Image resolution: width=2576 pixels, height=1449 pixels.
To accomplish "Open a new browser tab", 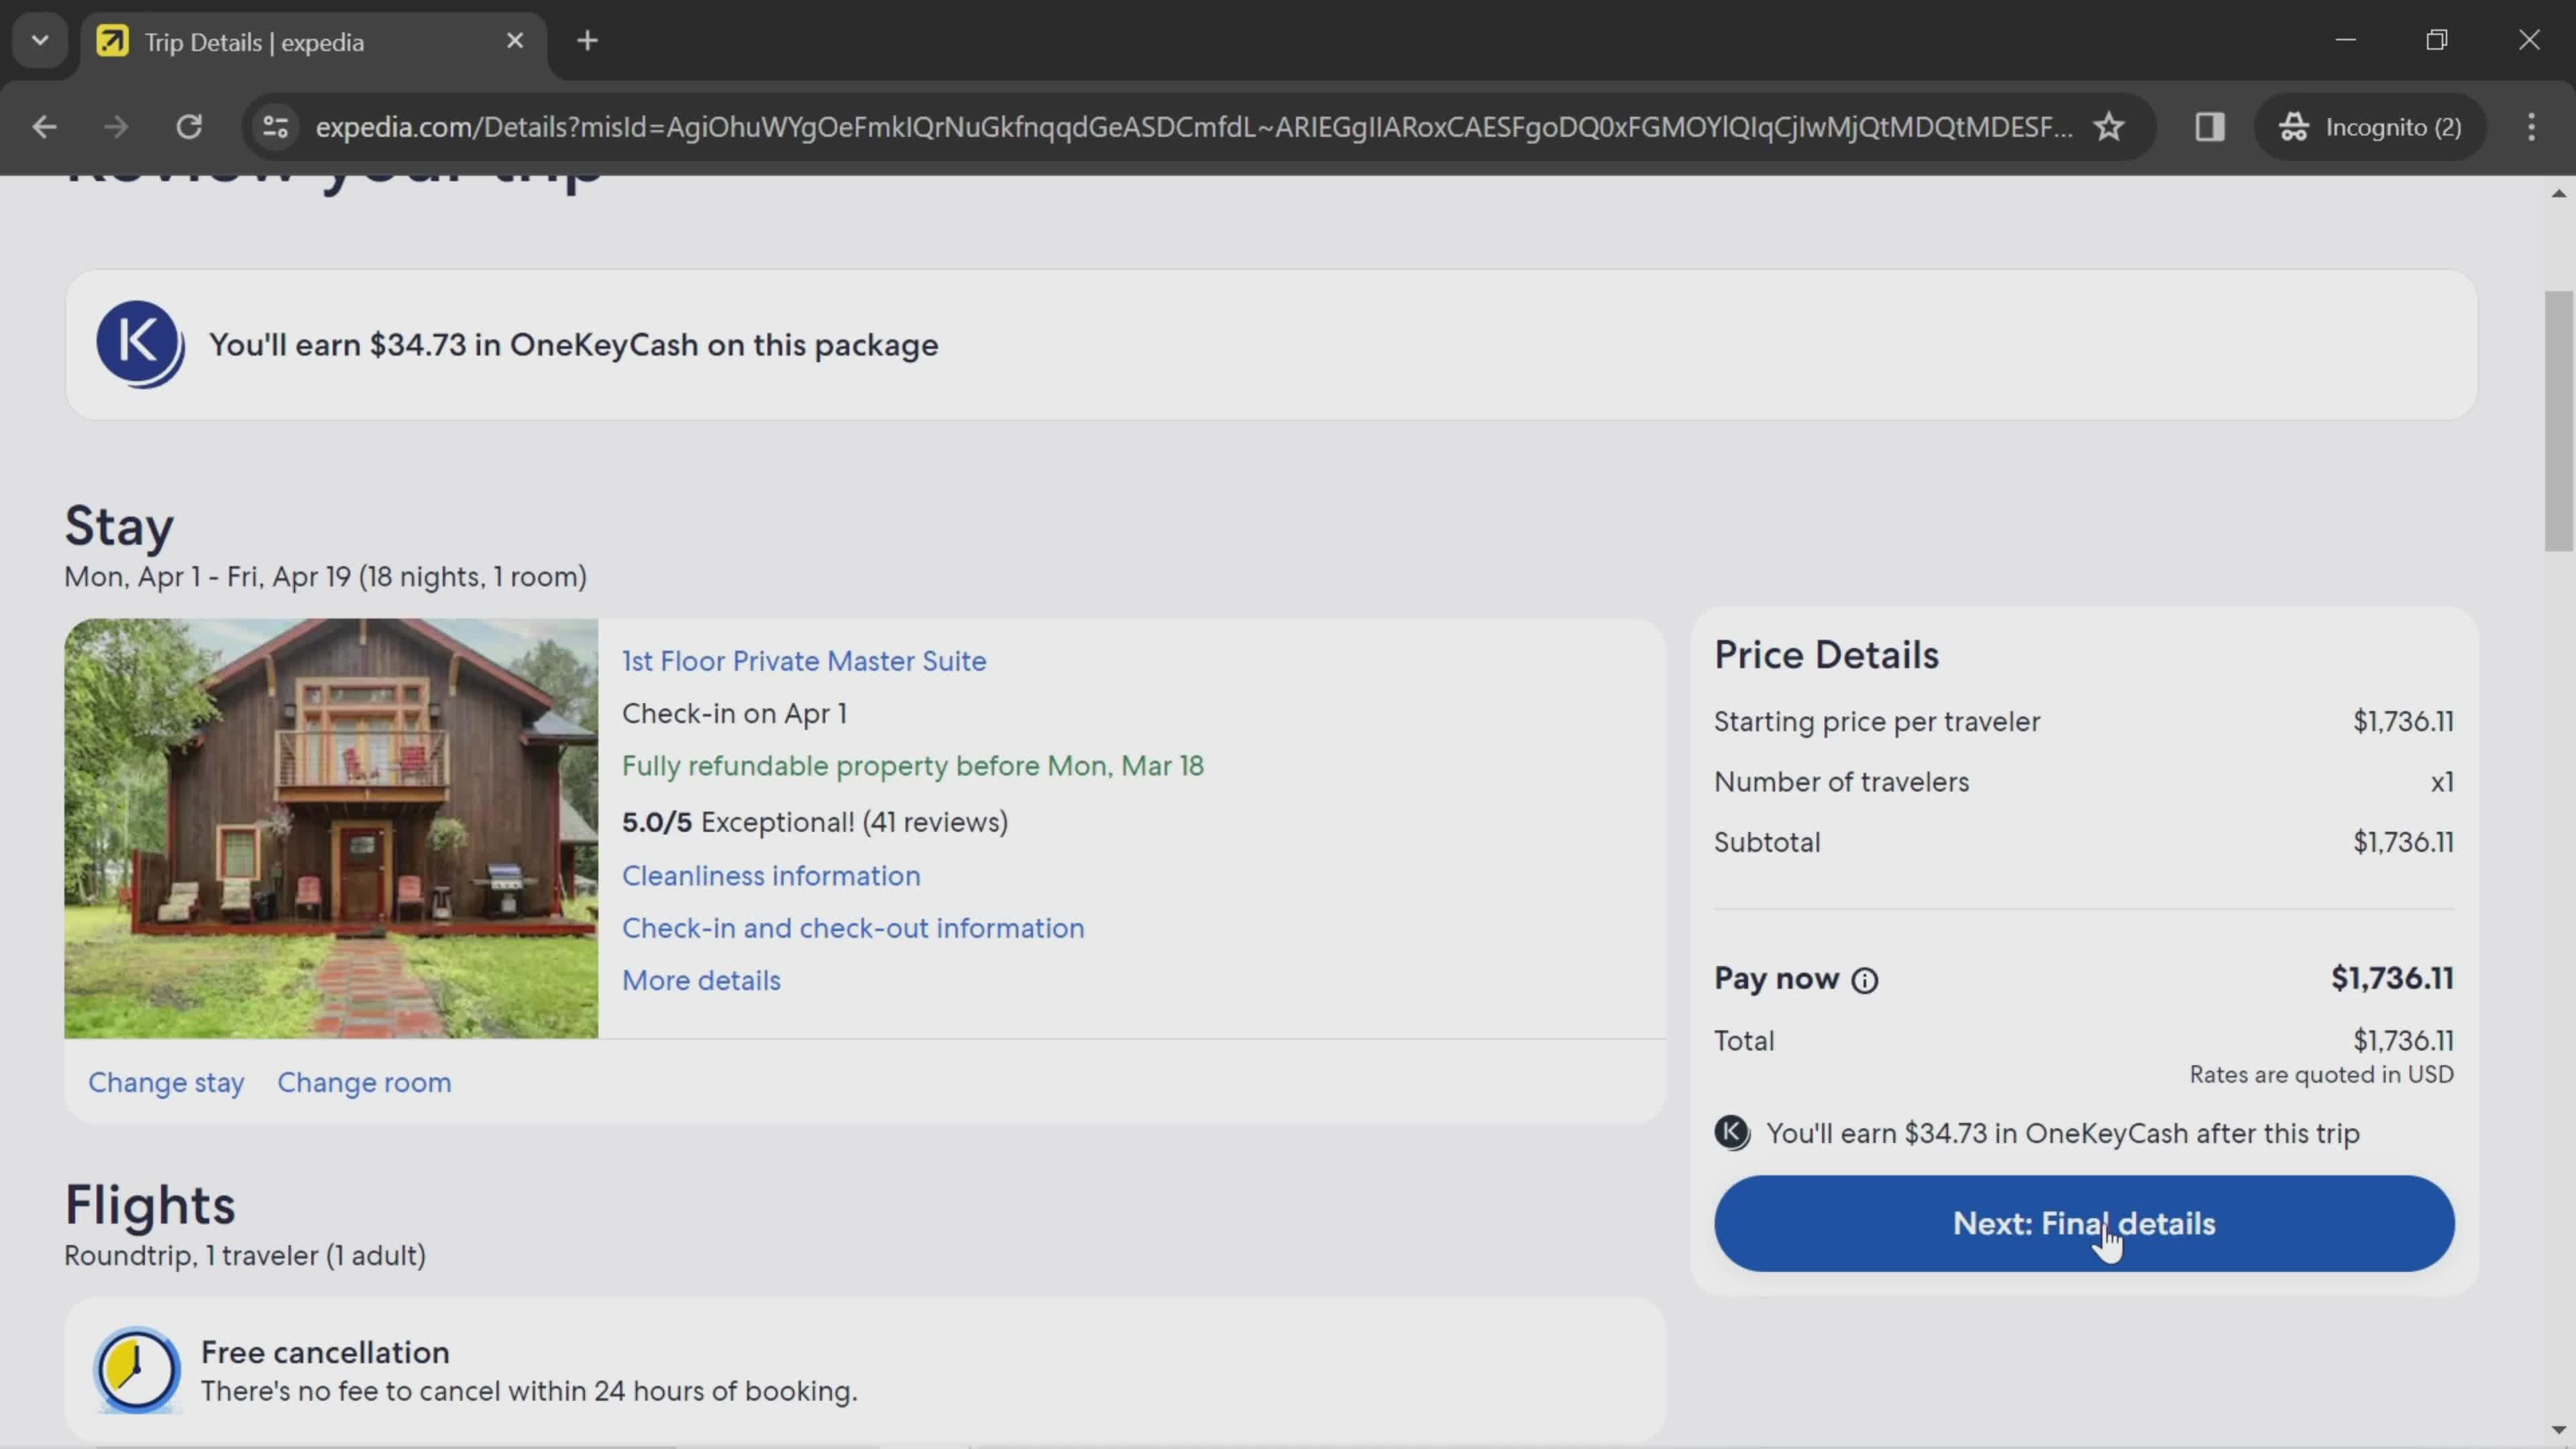I will coord(588,41).
